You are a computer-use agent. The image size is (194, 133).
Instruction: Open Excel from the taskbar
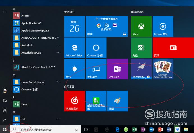(135, 129)
